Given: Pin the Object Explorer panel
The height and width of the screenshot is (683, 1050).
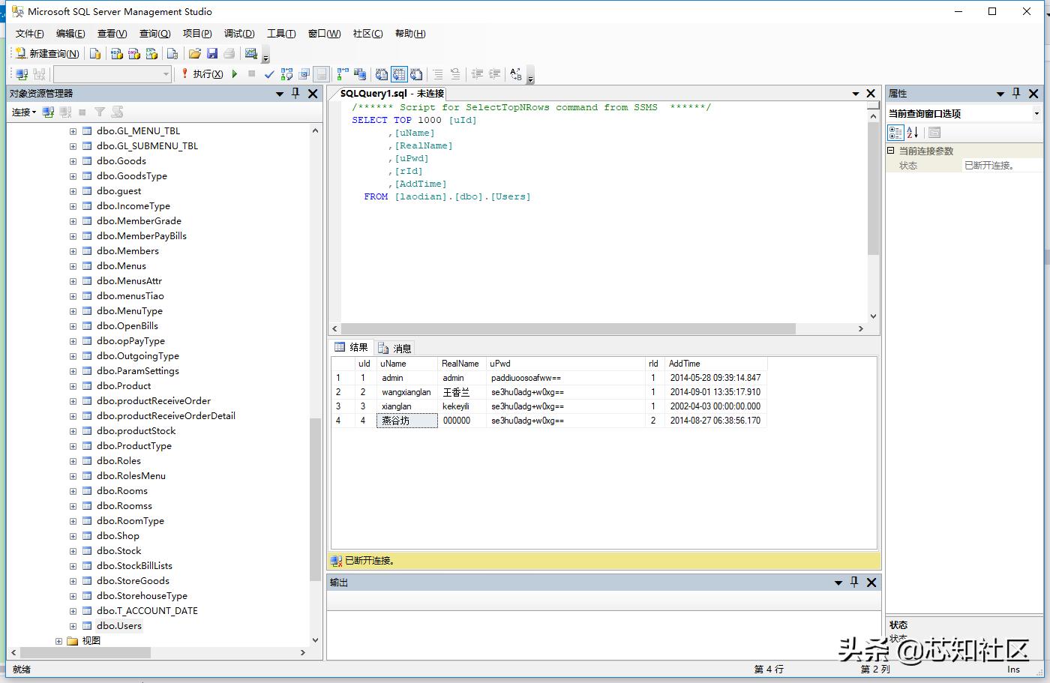Looking at the screenshot, I should coord(295,93).
